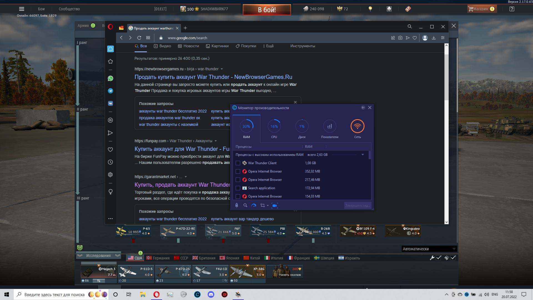Check the 352,02 MB Opera process

tap(238, 171)
